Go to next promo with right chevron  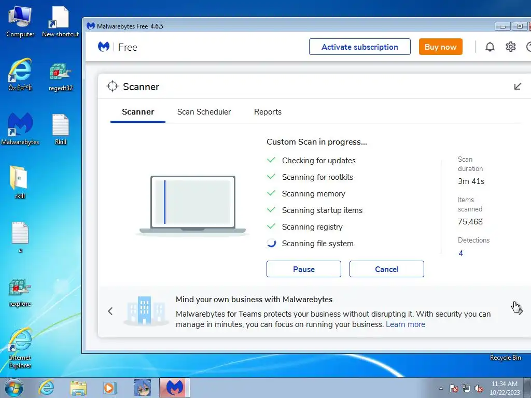pos(520,311)
